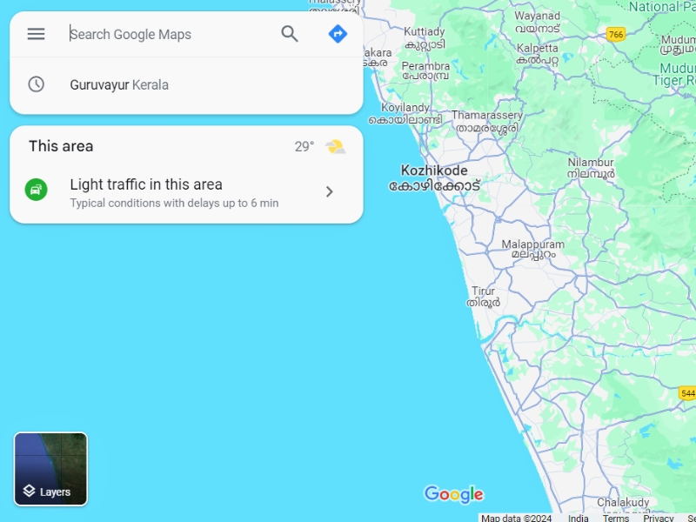Open the Layers map view thumbnail

pyautogui.click(x=50, y=469)
